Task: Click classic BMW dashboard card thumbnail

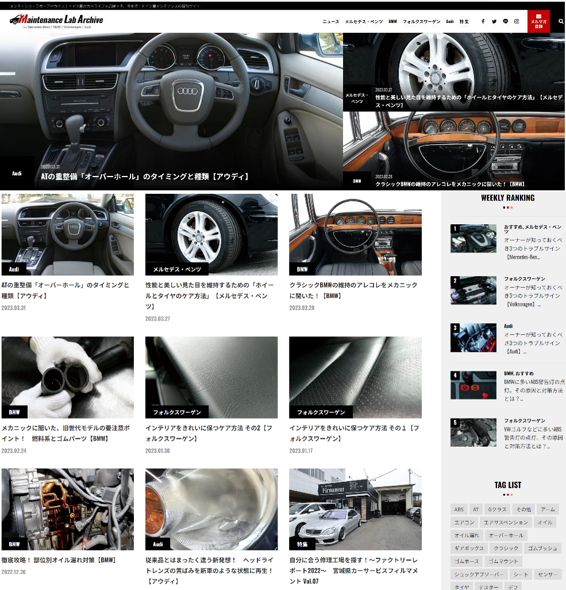Action: [x=355, y=235]
